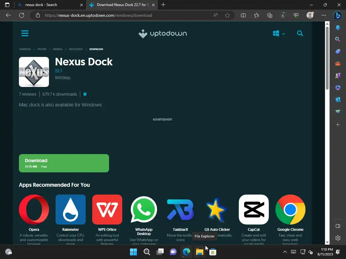
Task: Open the GENERAL breadcrumb link
Action: [58, 49]
